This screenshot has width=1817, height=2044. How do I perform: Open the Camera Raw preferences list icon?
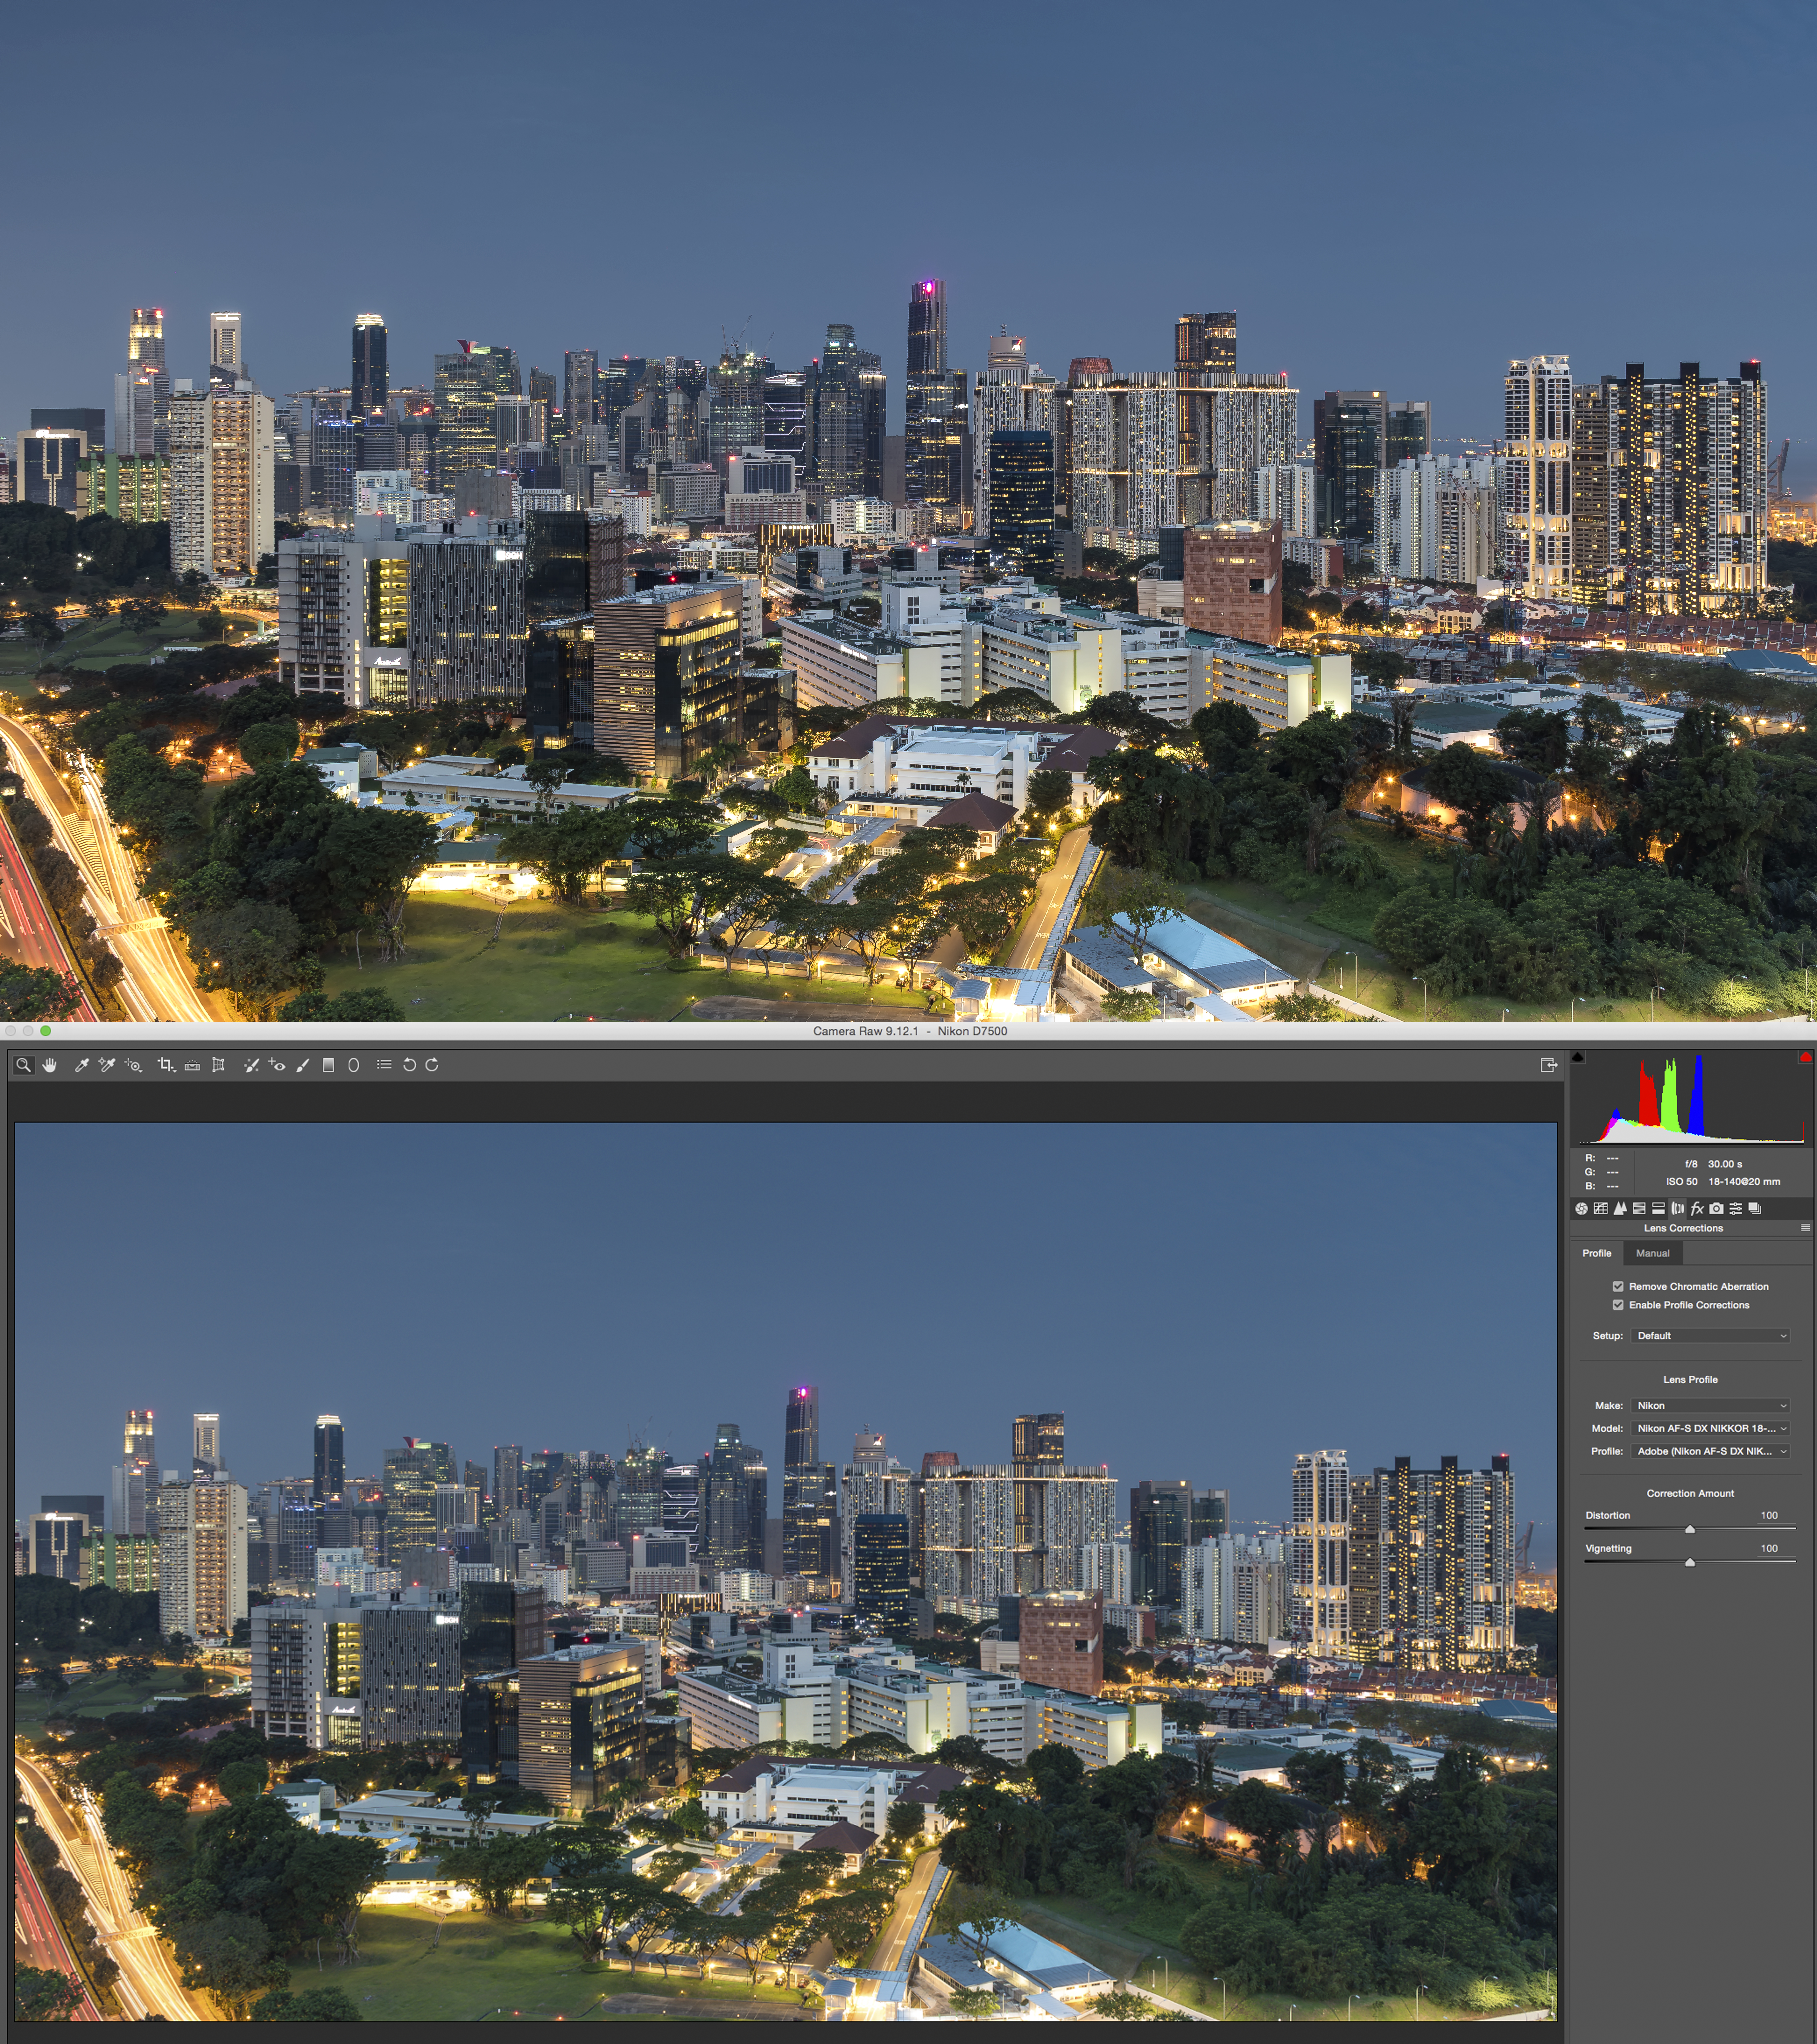point(384,1064)
